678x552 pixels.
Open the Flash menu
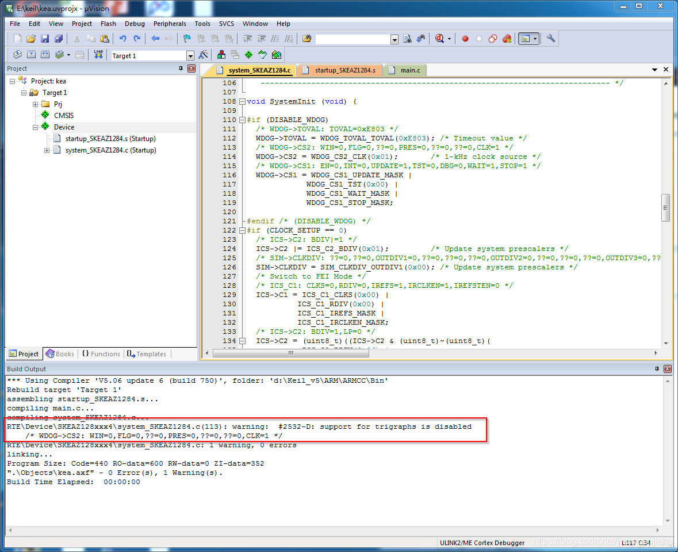[108, 24]
